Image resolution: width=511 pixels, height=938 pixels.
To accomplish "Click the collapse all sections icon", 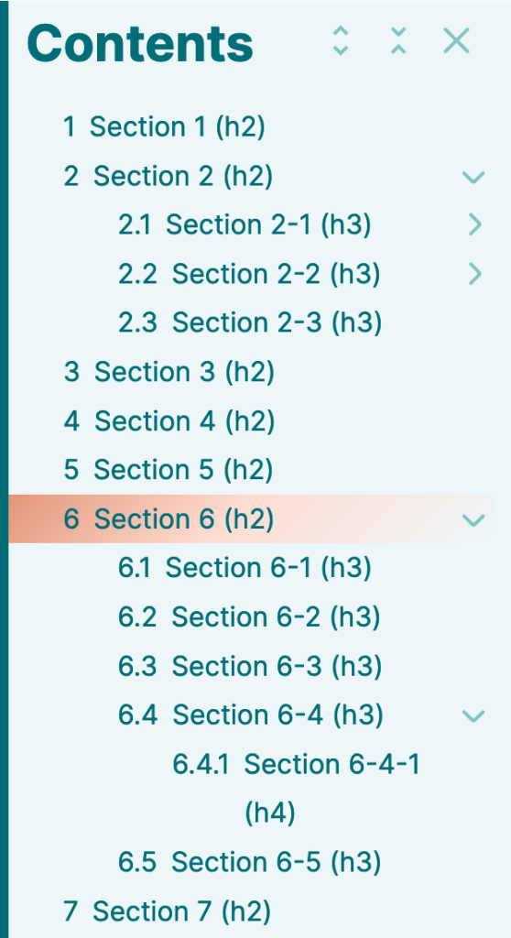I will [398, 40].
